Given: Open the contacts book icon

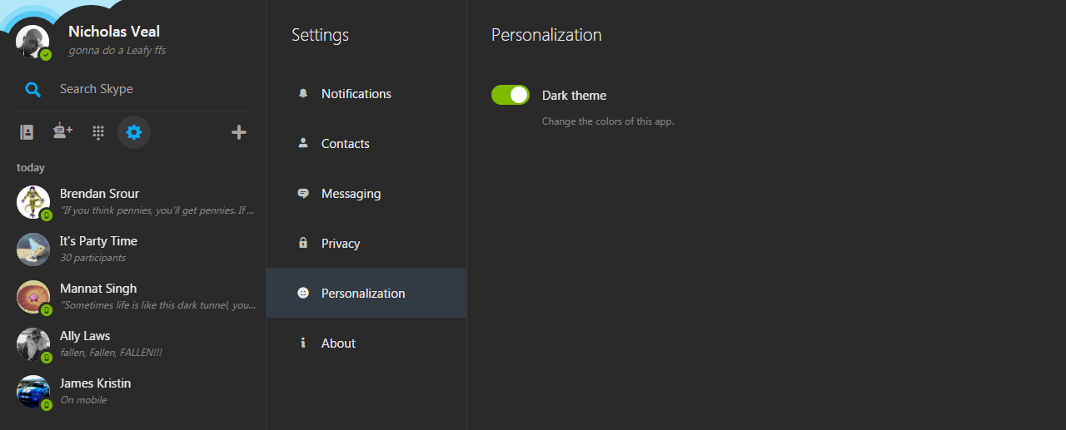Looking at the screenshot, I should point(27,132).
